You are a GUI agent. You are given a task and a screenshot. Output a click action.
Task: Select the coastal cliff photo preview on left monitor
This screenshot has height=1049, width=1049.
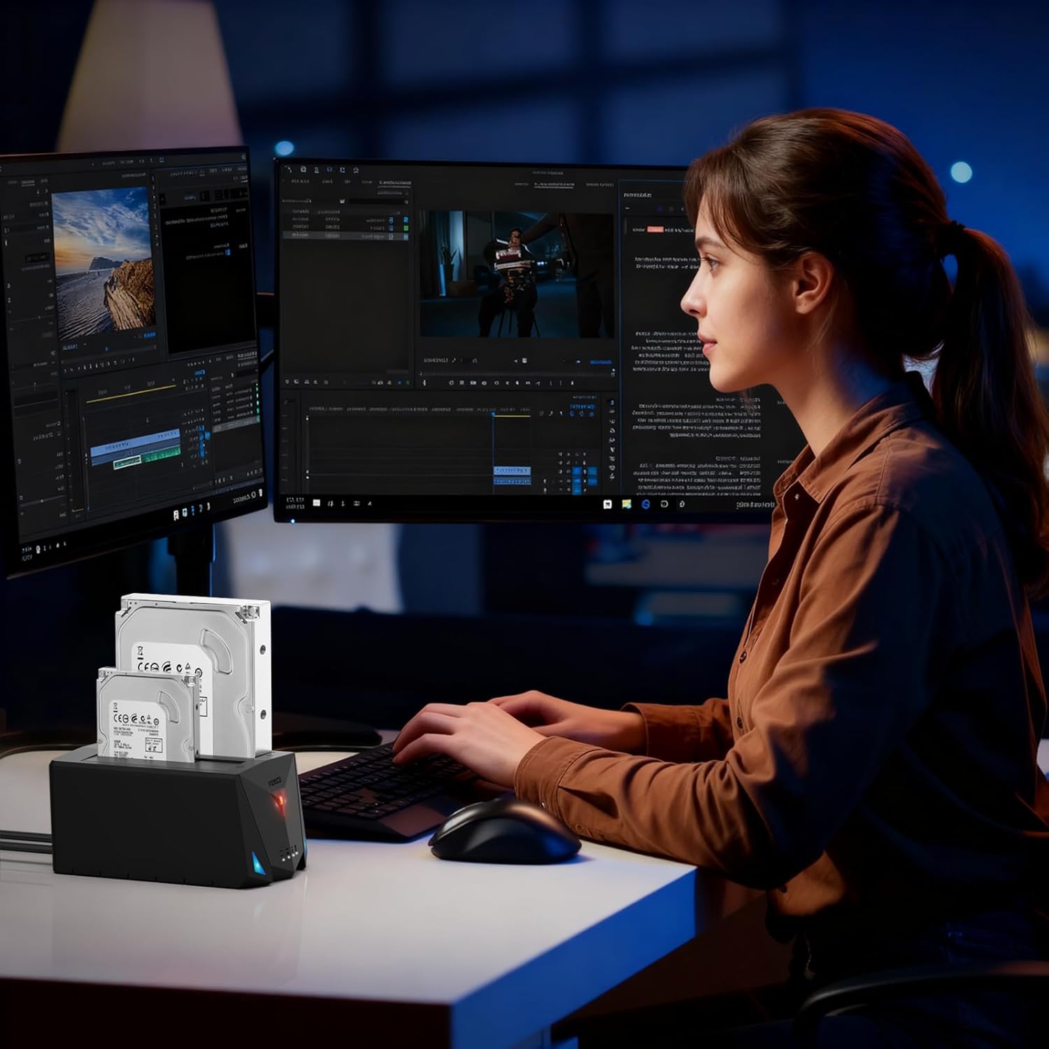pyautogui.click(x=104, y=264)
